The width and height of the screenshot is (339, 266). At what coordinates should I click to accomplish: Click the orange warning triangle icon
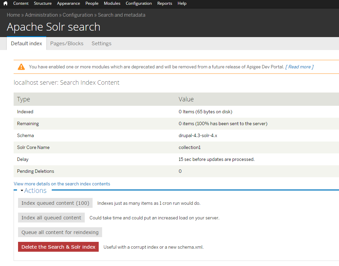tap(21, 67)
